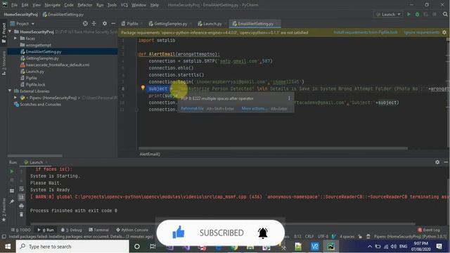The height and width of the screenshot is (253, 450).
Task: Start debugging with the green bug icon
Action: coord(417,14)
